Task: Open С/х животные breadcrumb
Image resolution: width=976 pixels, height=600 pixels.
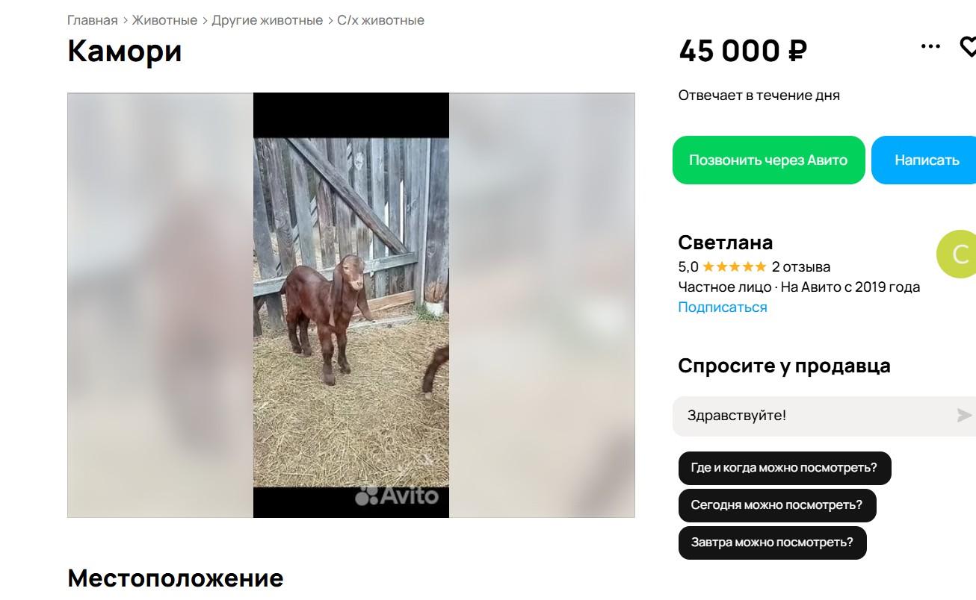Action: tap(380, 20)
